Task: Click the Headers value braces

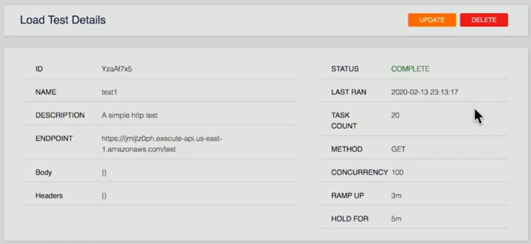Action: coord(104,196)
